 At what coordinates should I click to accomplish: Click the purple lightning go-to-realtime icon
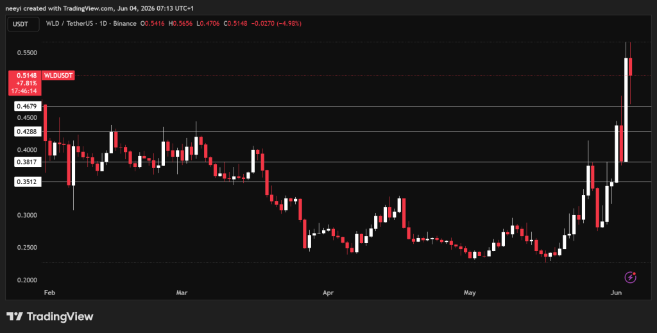coord(630,277)
